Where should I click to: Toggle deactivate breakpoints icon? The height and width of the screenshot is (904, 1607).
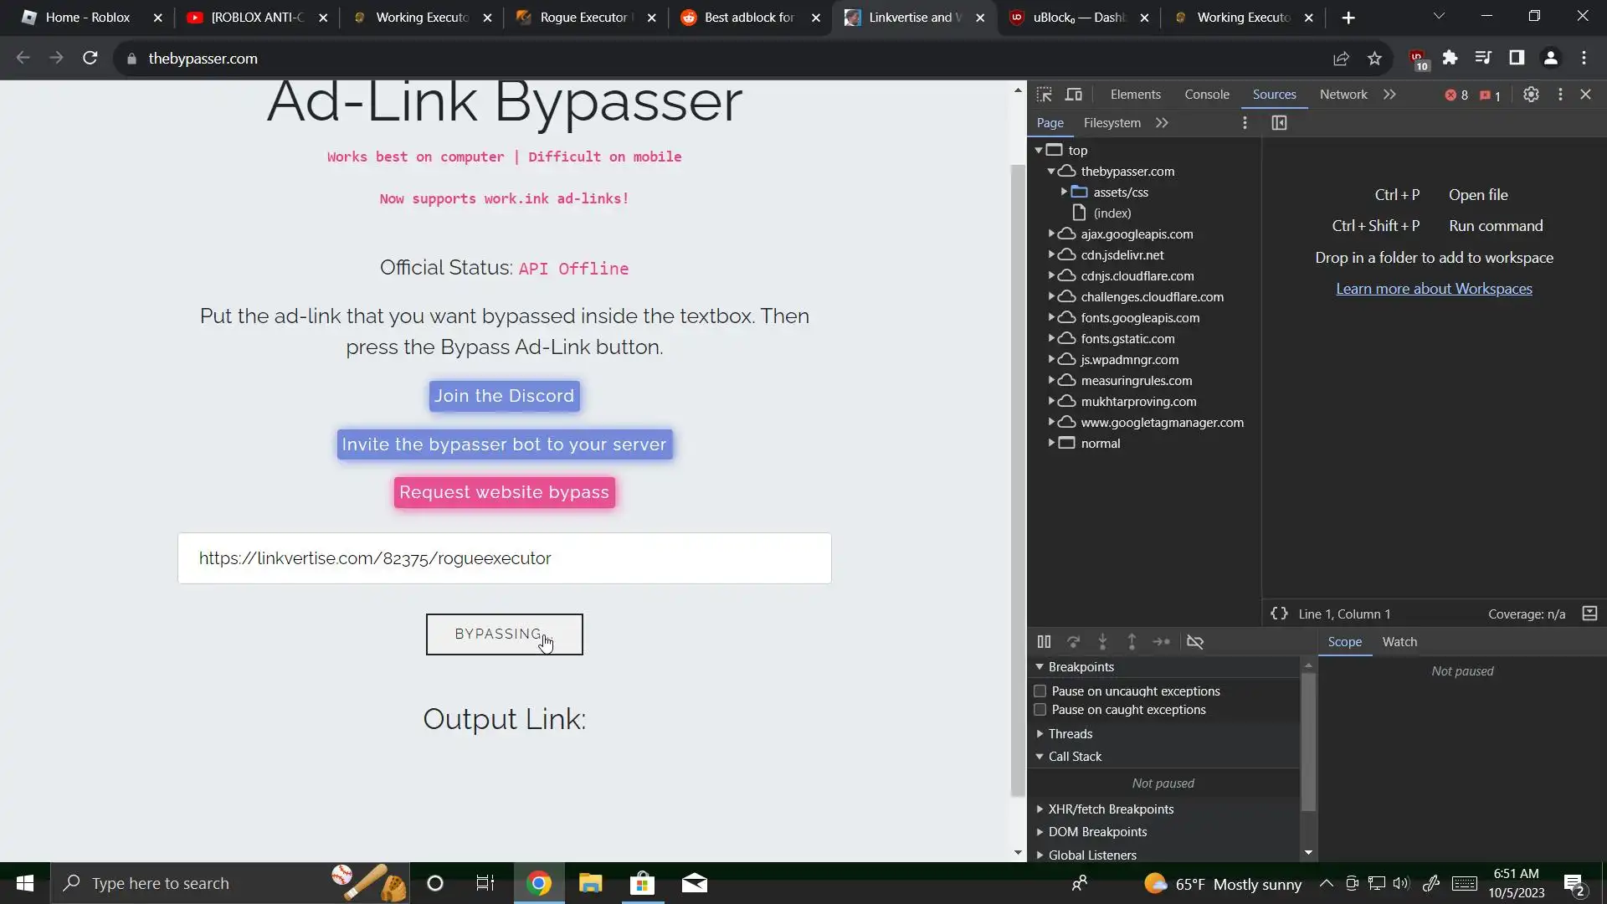pos(1195,642)
